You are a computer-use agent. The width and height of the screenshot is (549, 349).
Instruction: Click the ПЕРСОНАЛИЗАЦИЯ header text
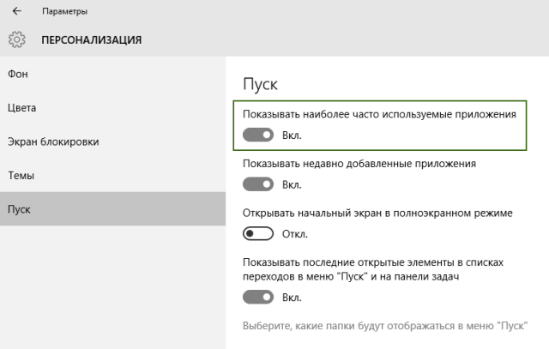coord(92,40)
